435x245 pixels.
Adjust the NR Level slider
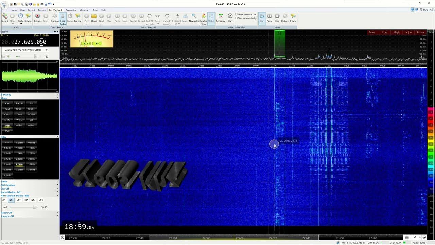pos(34,207)
